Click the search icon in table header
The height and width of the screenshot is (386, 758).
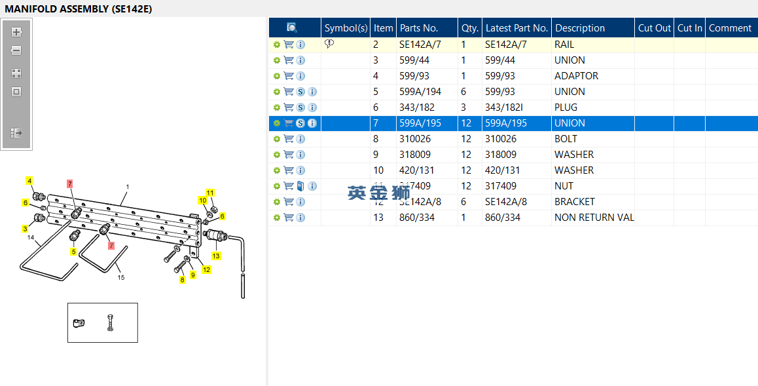point(292,28)
